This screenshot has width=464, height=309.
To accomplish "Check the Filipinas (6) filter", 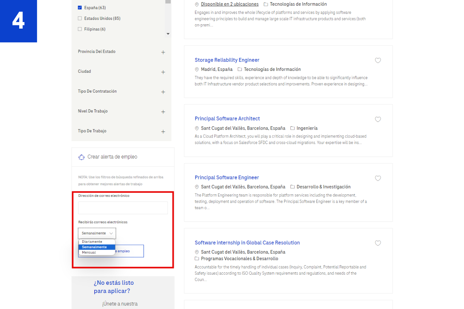I will pyautogui.click(x=80, y=29).
